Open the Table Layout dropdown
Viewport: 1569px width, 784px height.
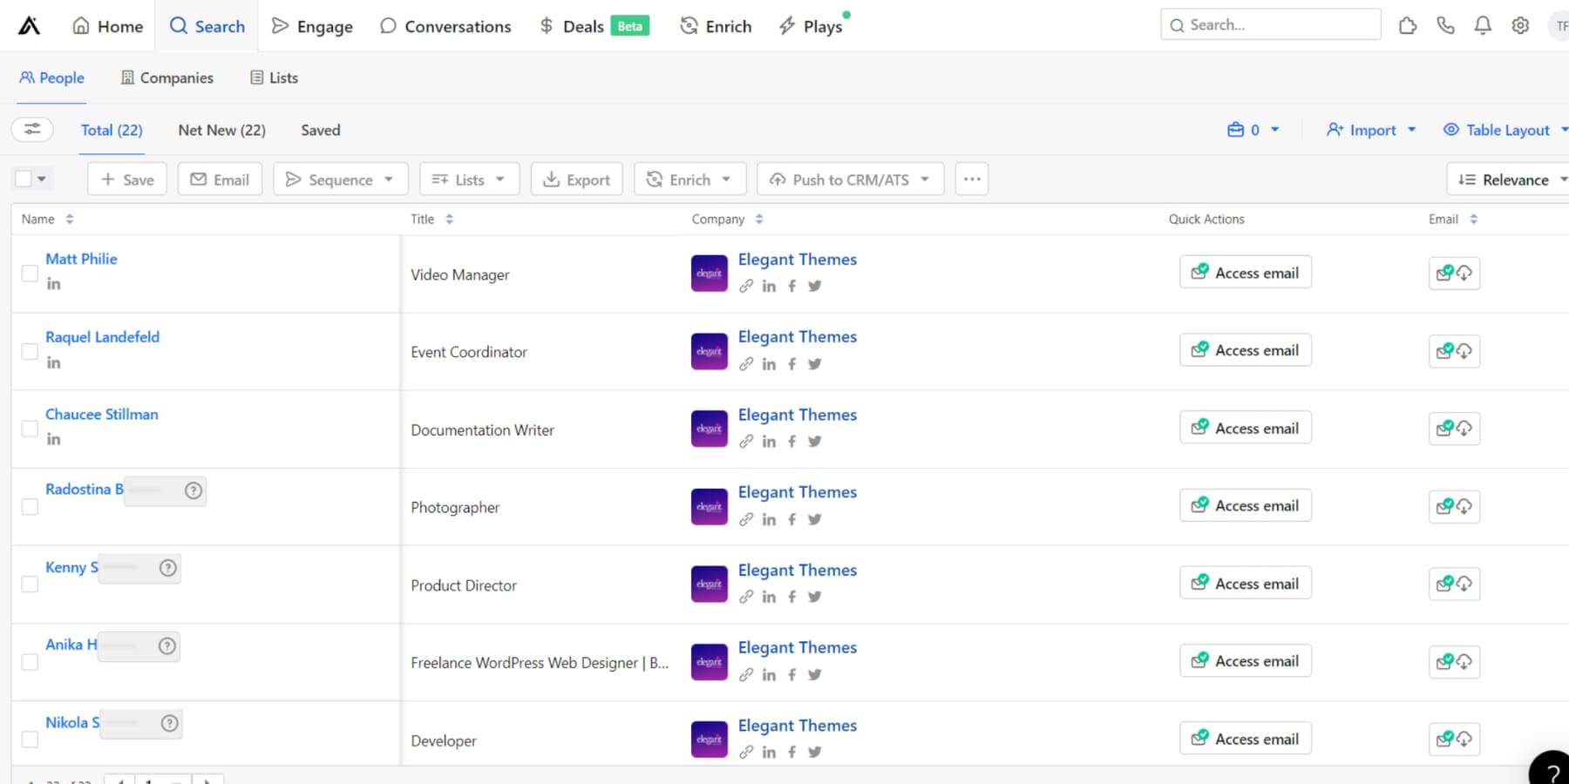pyautogui.click(x=1505, y=129)
